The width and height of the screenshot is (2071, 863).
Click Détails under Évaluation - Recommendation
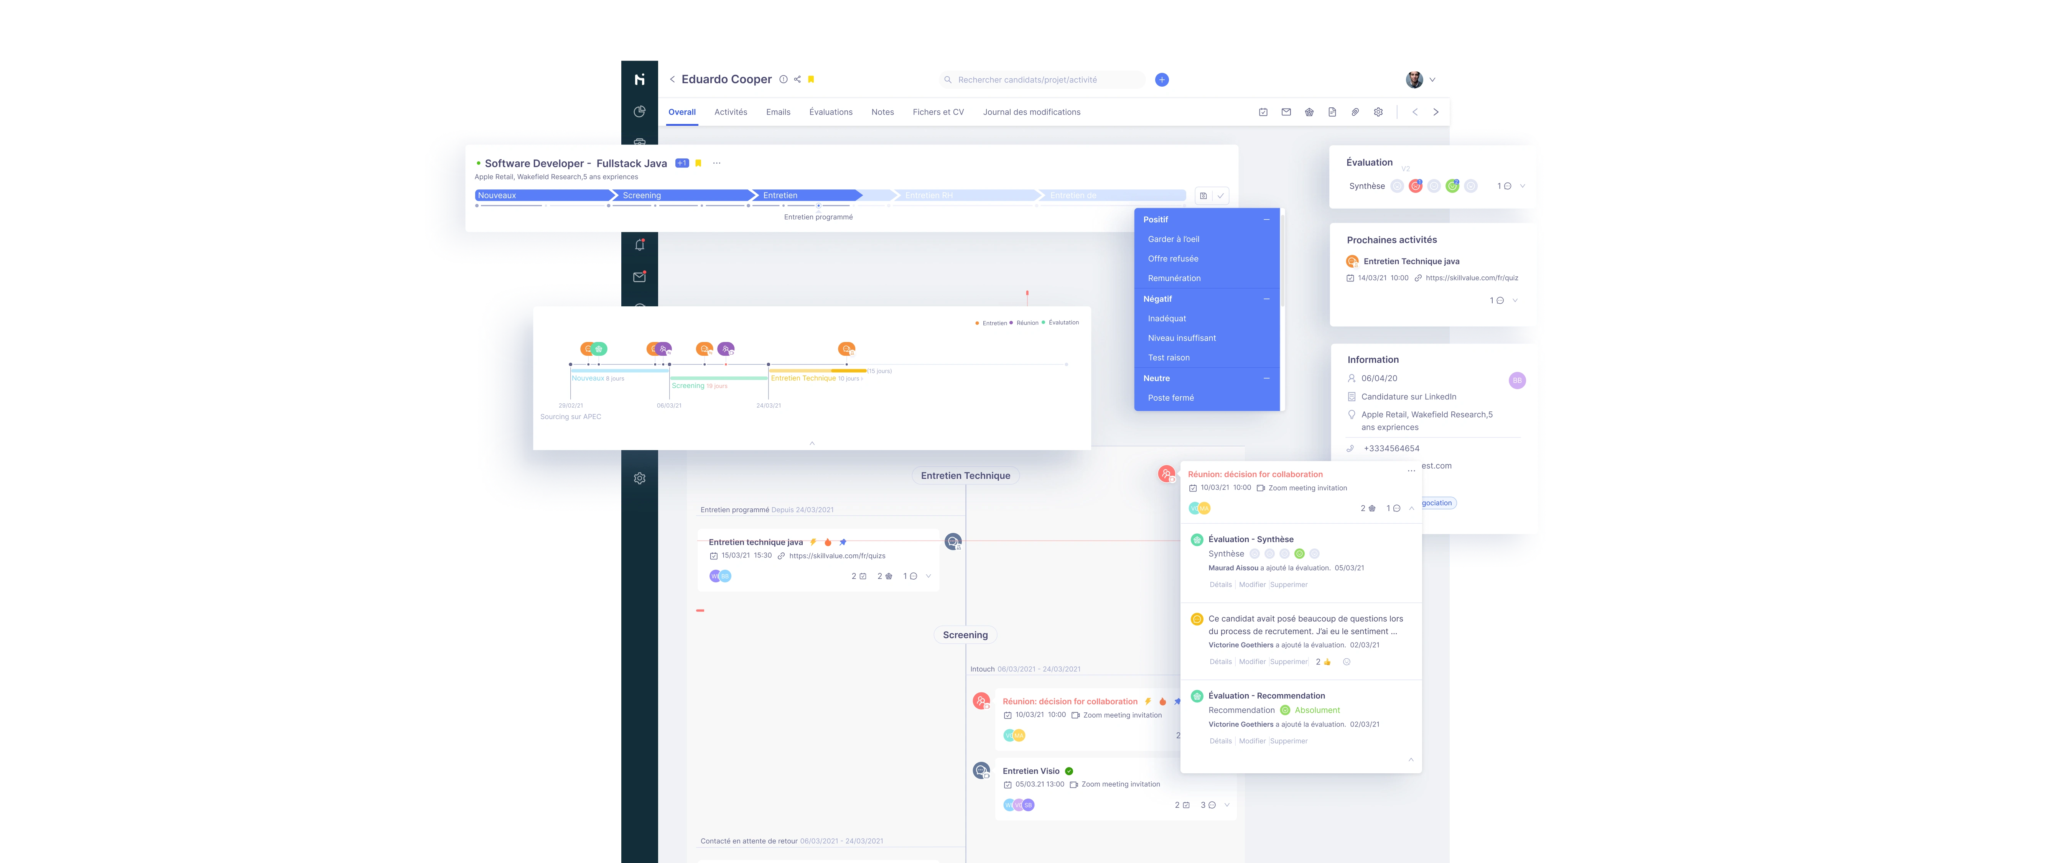click(x=1220, y=741)
